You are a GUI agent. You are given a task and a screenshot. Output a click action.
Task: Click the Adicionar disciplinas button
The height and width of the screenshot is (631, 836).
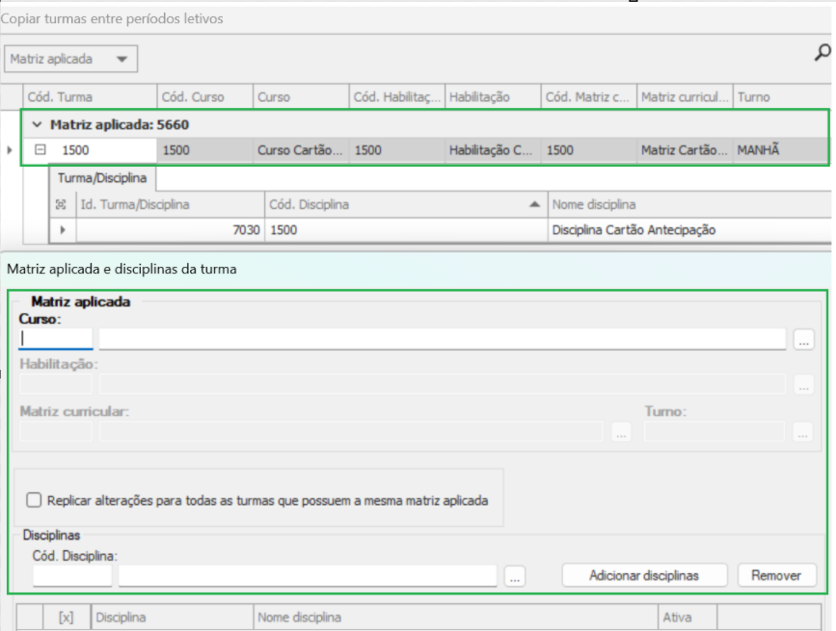click(x=644, y=576)
